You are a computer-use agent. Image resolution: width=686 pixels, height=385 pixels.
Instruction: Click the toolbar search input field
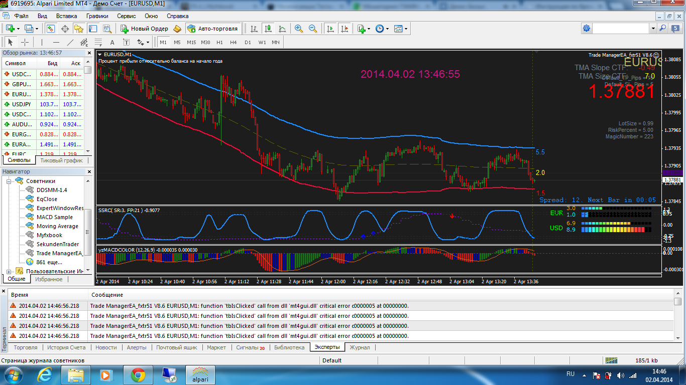point(621,29)
